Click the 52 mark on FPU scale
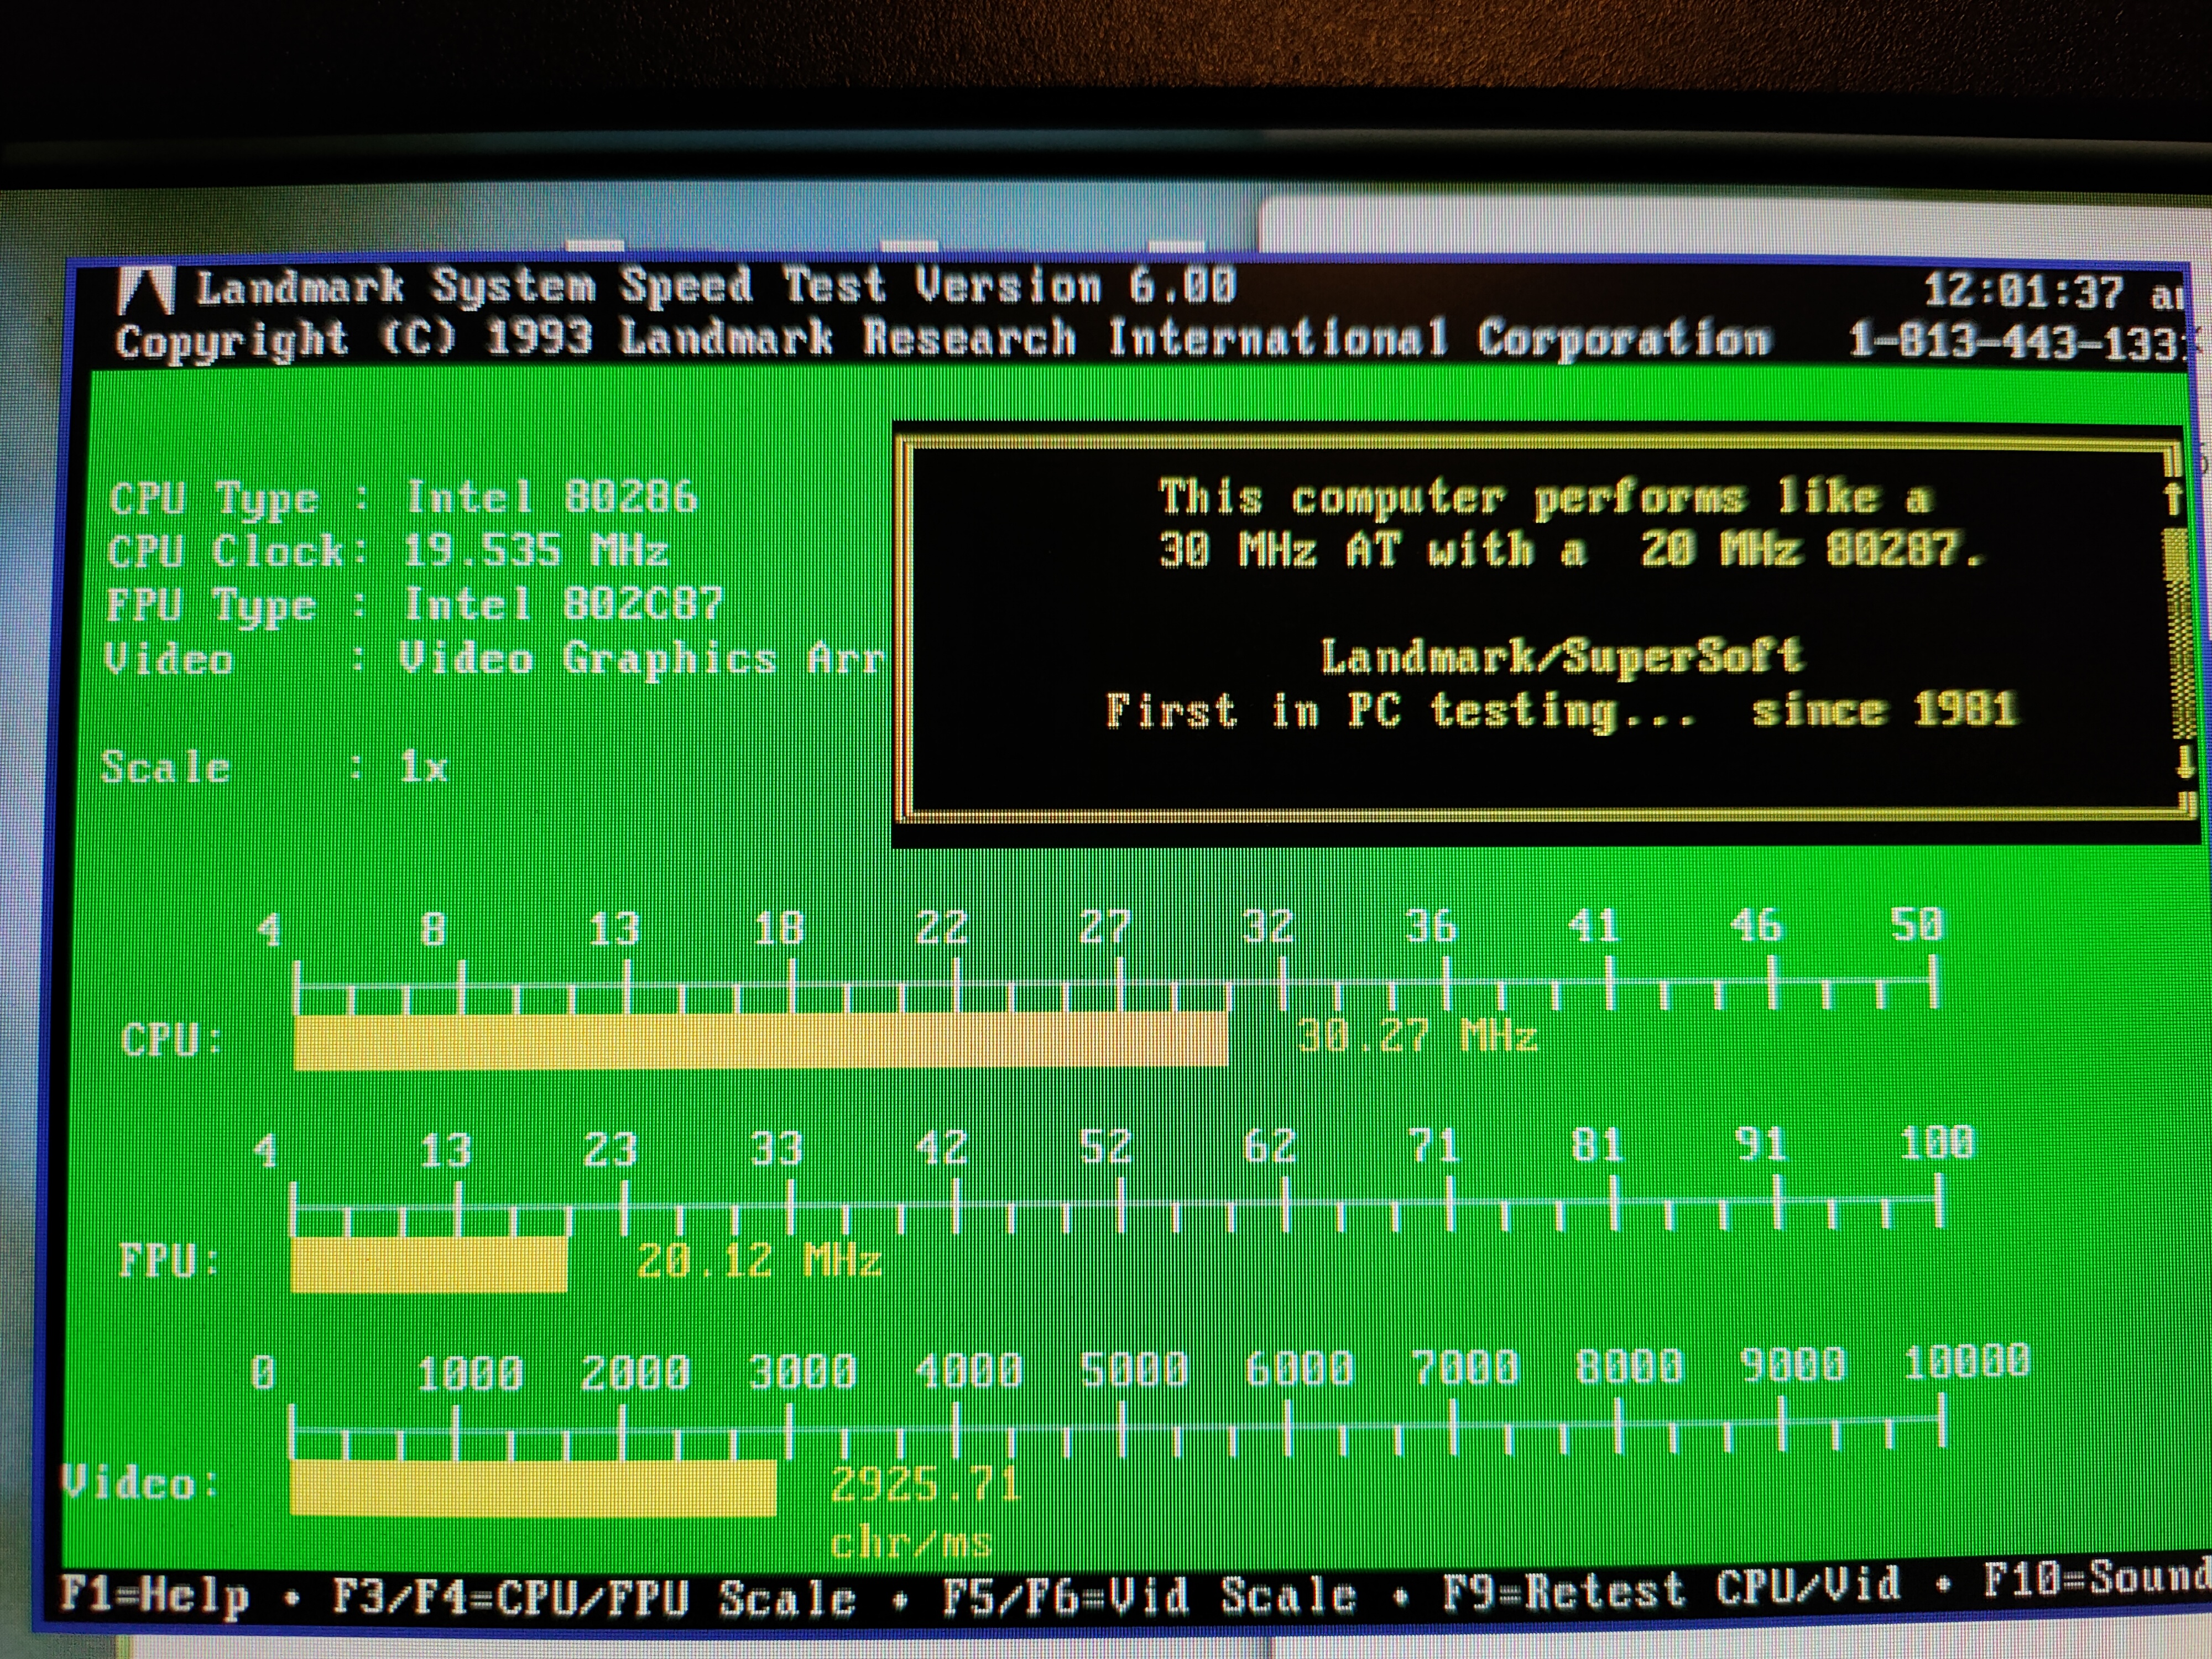 click(1105, 1148)
